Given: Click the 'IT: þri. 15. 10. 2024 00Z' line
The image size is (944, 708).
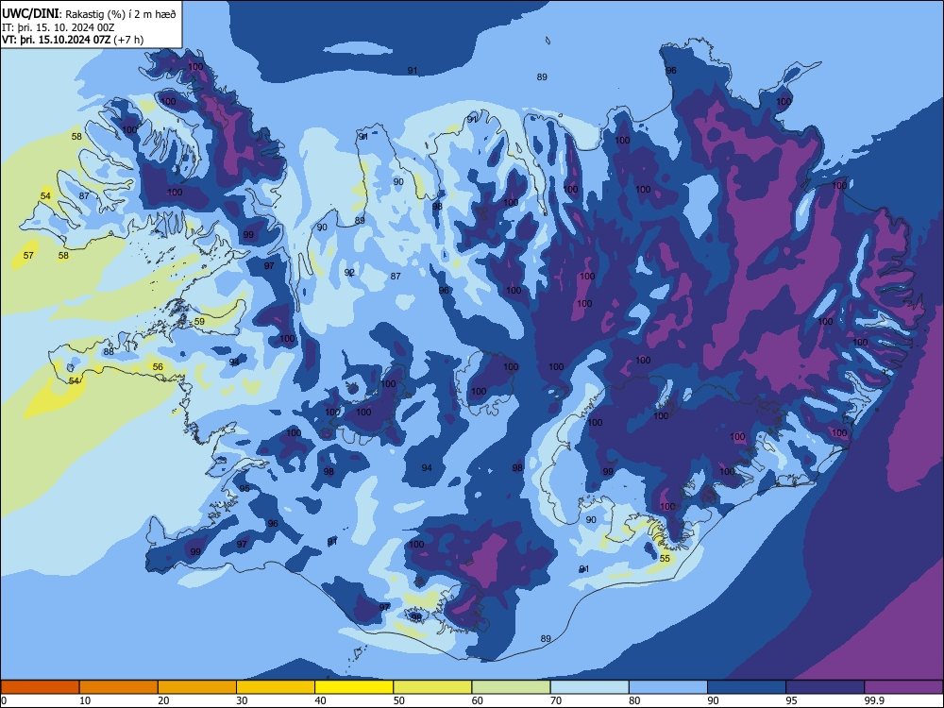Looking at the screenshot, I should click(x=59, y=27).
